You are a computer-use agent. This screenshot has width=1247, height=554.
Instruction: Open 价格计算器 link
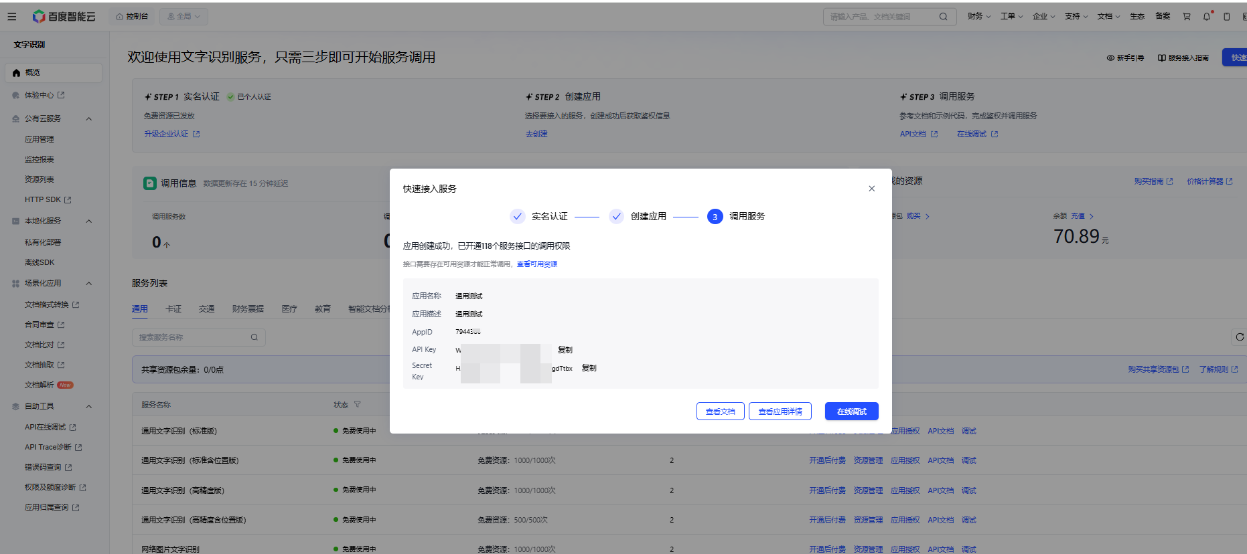[1209, 181]
